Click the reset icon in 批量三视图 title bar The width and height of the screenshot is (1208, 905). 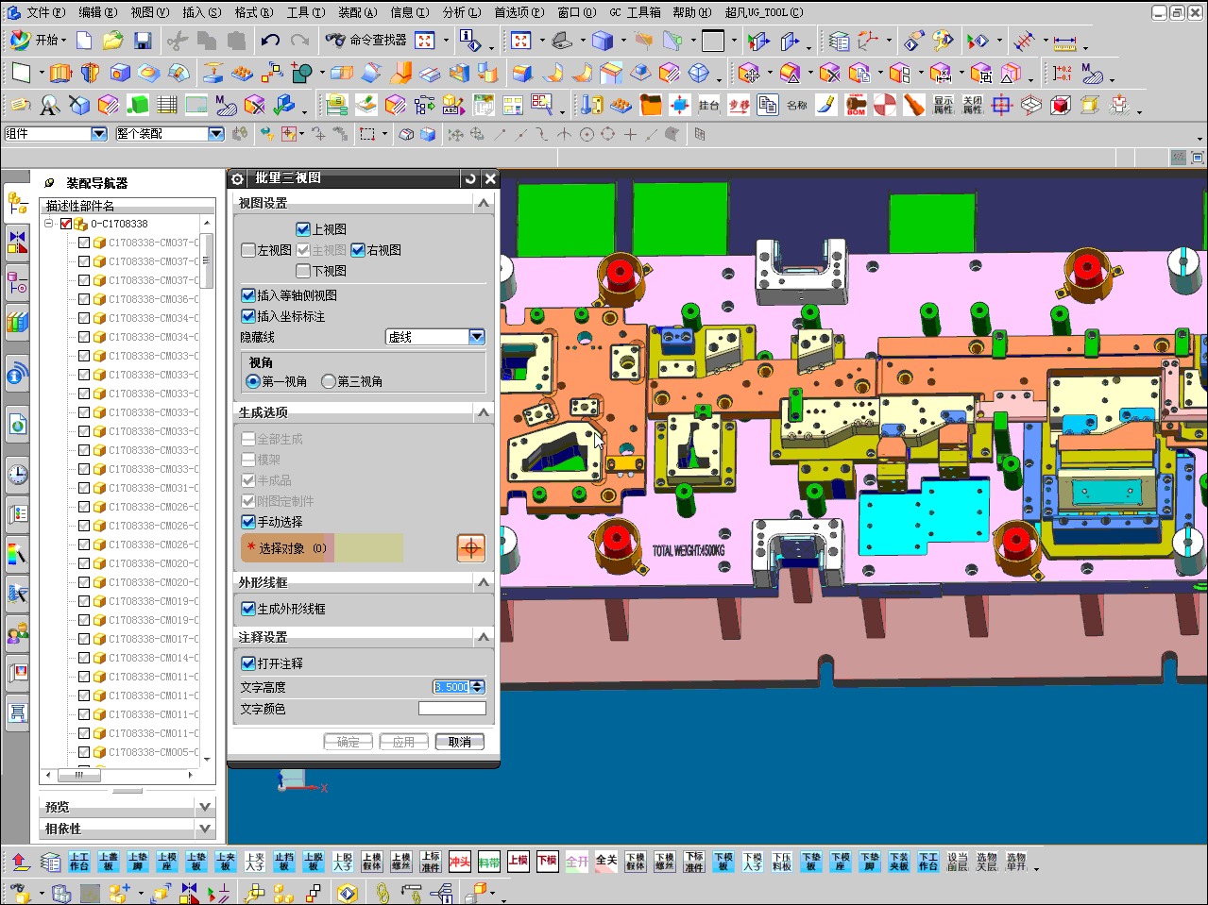tap(470, 178)
